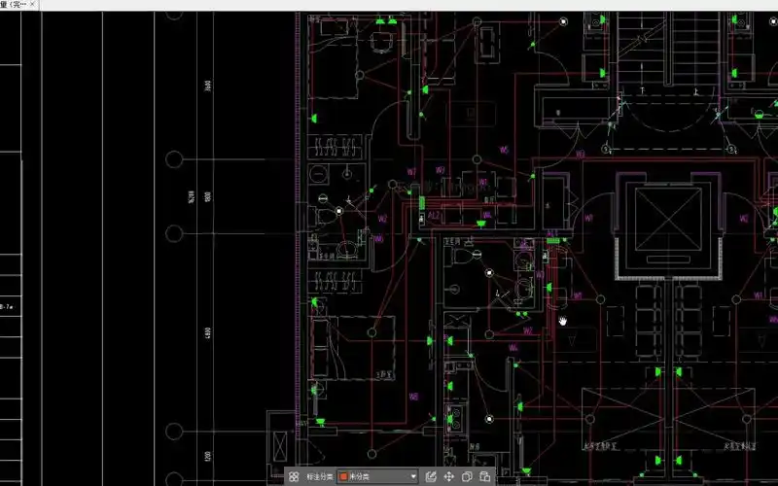The image size is (778, 486).
Task: Click the edit annotation pencil icon
Action: click(431, 476)
